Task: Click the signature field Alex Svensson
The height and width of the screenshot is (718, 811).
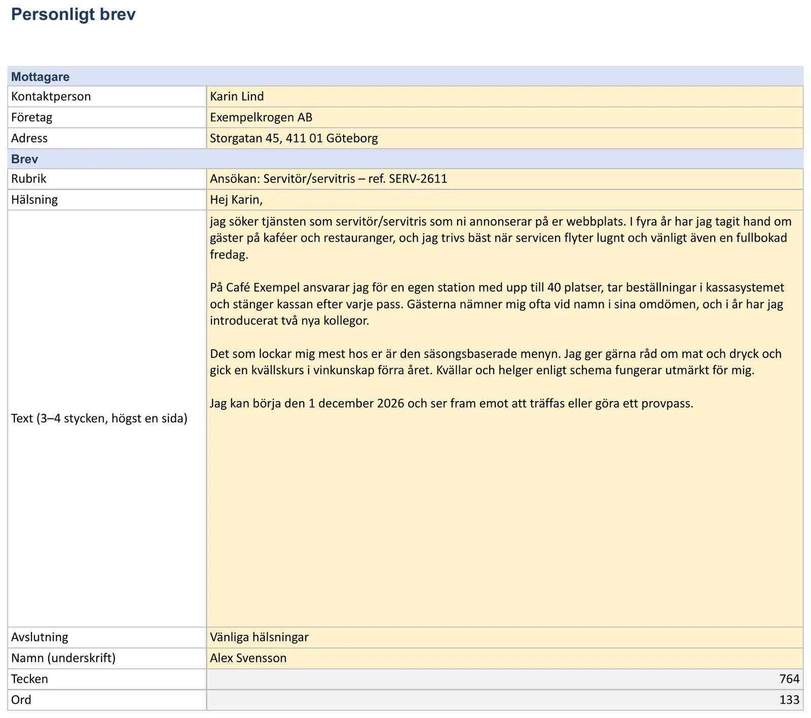Action: (505, 658)
